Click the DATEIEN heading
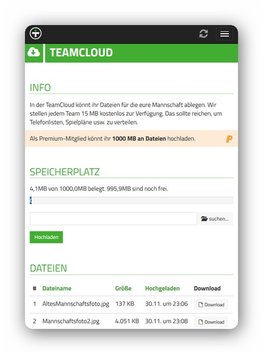Viewport: 263px width, 354px height. coord(48,268)
